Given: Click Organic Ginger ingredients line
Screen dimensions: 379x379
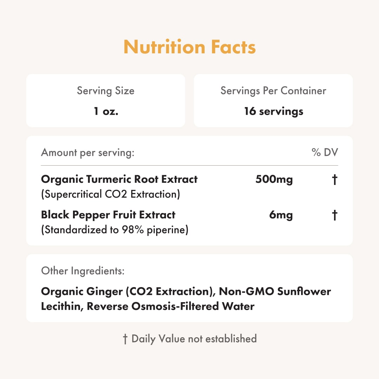Looking at the screenshot, I should point(186,292).
